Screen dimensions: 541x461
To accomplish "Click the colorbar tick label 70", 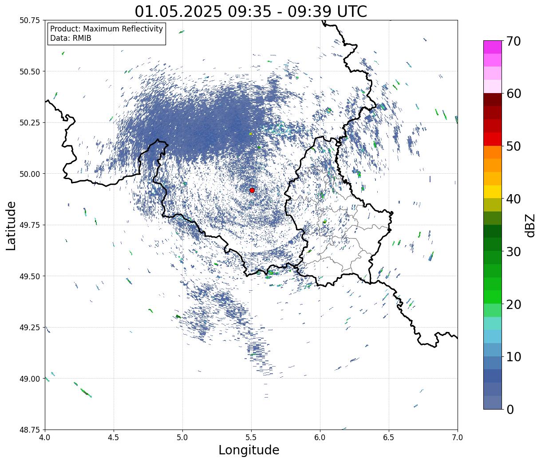I will pyautogui.click(x=513, y=41).
